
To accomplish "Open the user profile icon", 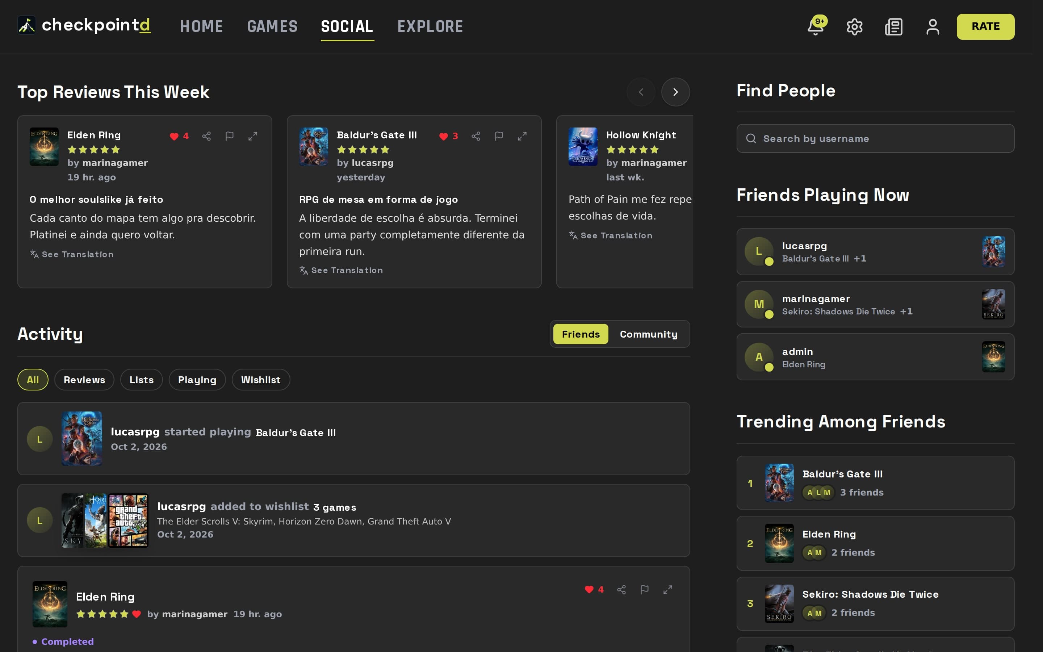I will click(933, 27).
